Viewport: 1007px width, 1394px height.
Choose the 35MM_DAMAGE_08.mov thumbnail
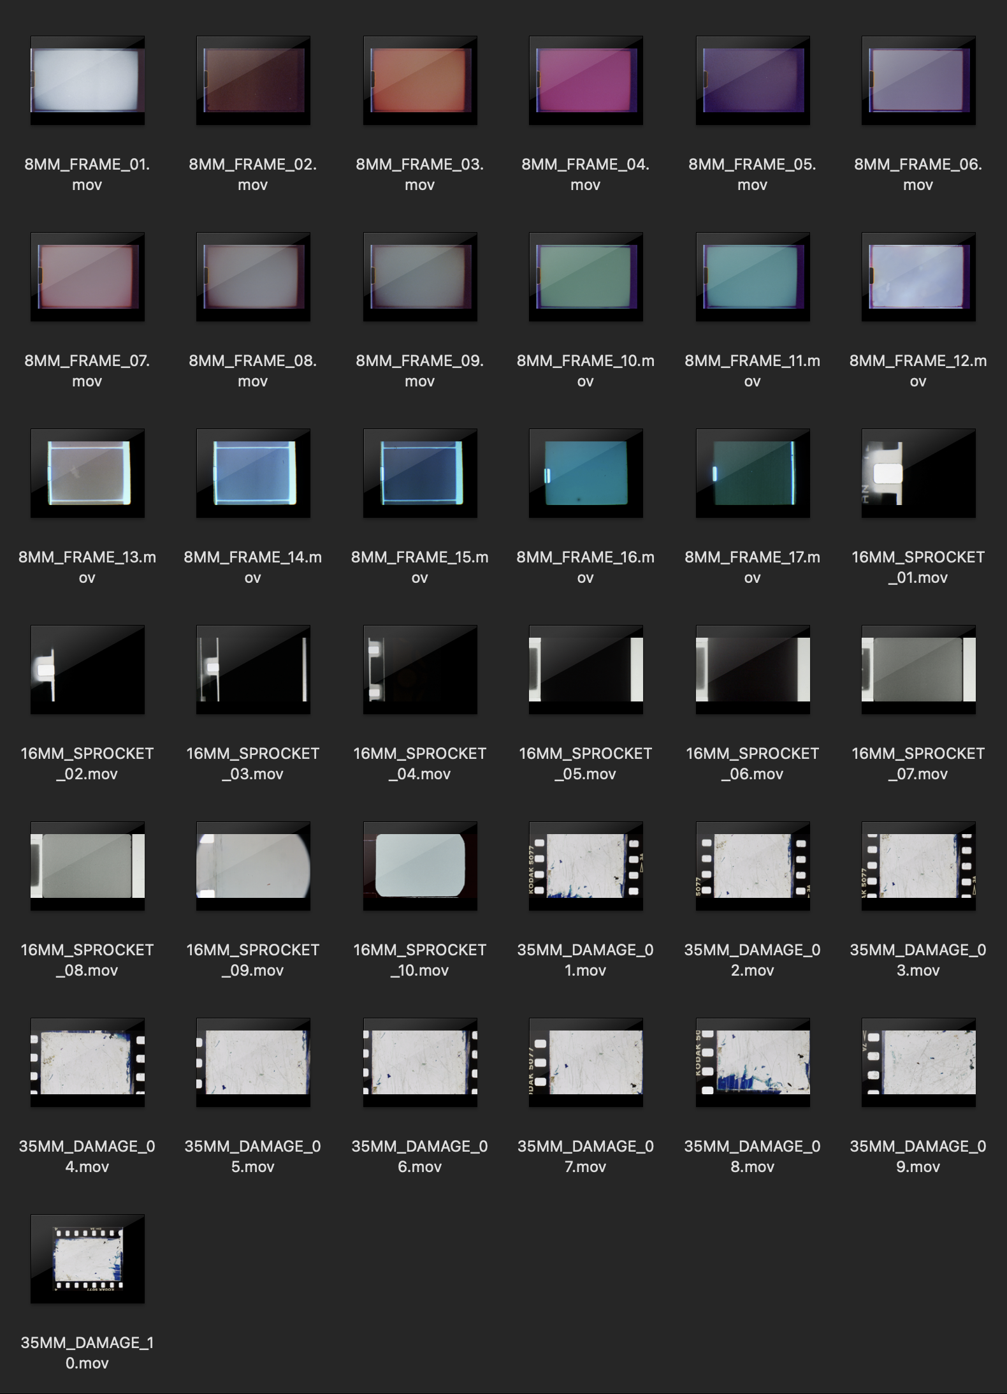753,1062
